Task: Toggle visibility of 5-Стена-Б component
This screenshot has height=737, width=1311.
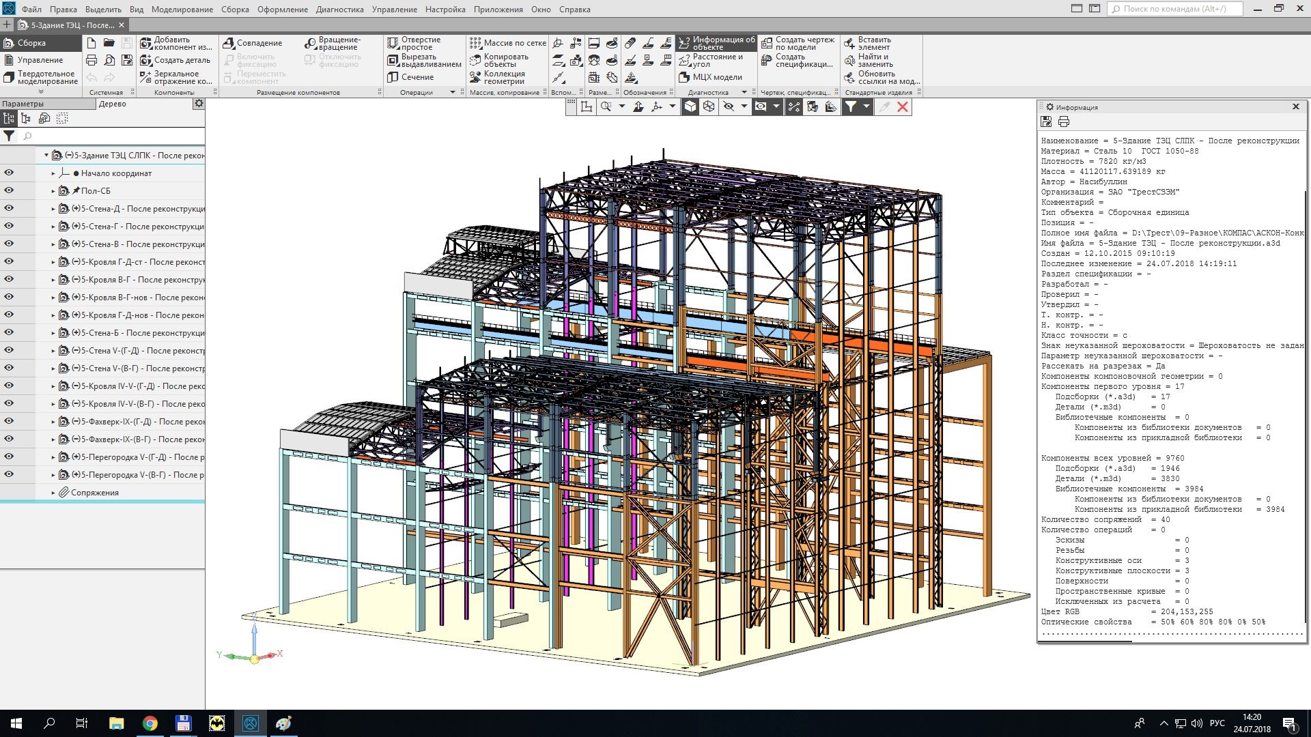Action: click(9, 332)
